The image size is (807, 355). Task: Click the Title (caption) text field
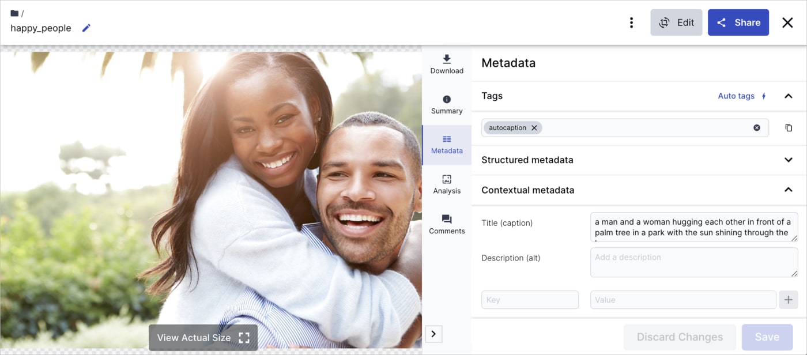tap(694, 227)
